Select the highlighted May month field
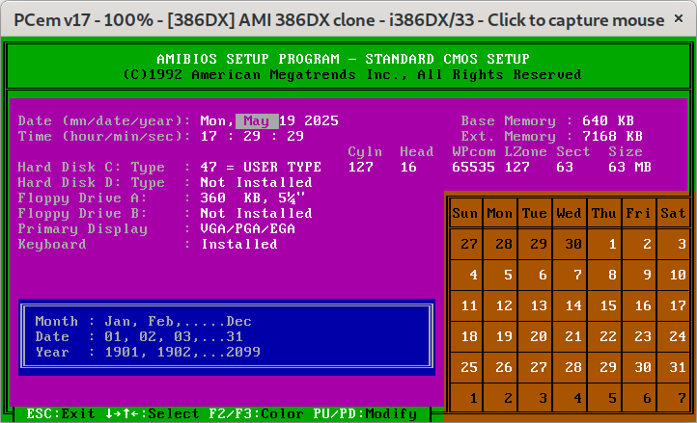Screen dimensions: 697x423 (x=257, y=121)
